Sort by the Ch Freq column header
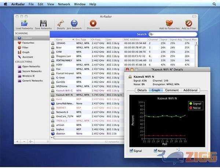220x168 pixels. pos(98,40)
